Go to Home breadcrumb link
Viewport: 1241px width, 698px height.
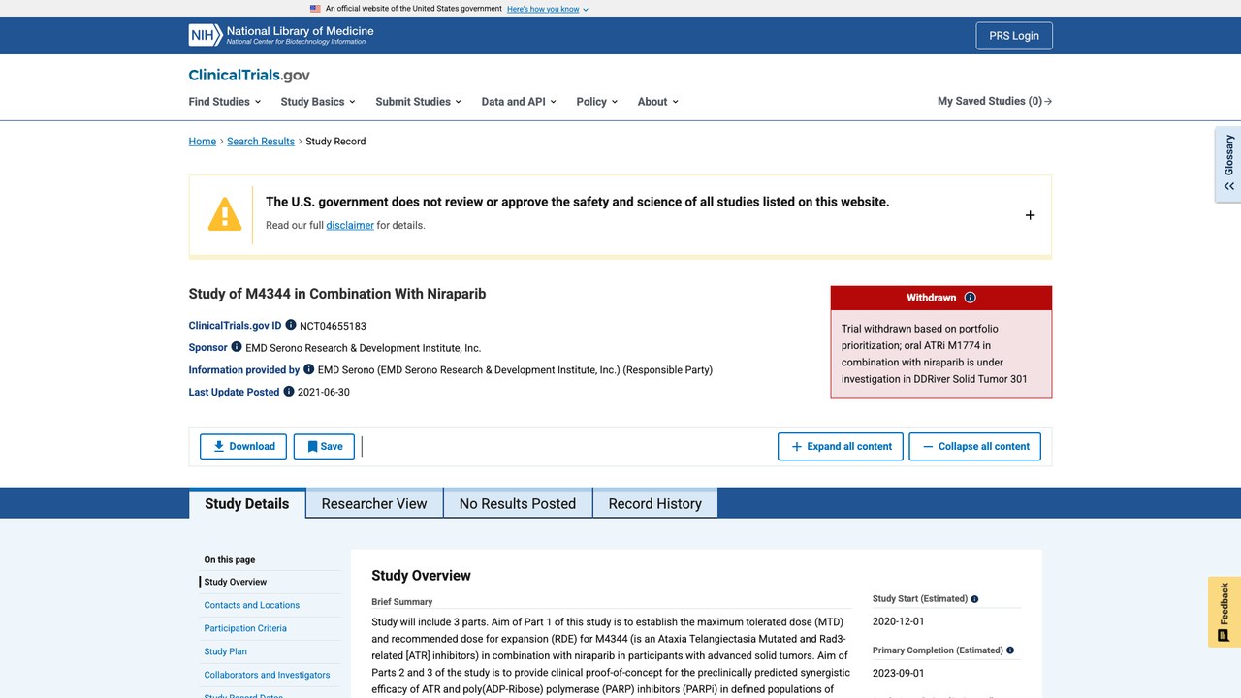(203, 142)
